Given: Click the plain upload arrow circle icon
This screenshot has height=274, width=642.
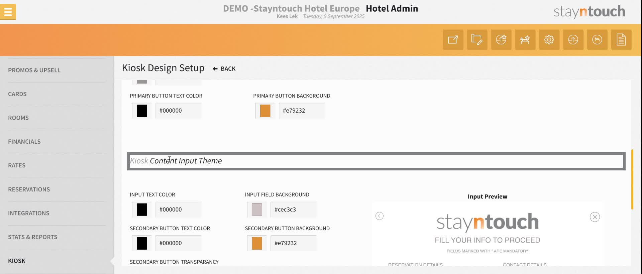Looking at the screenshot, I should [573, 40].
